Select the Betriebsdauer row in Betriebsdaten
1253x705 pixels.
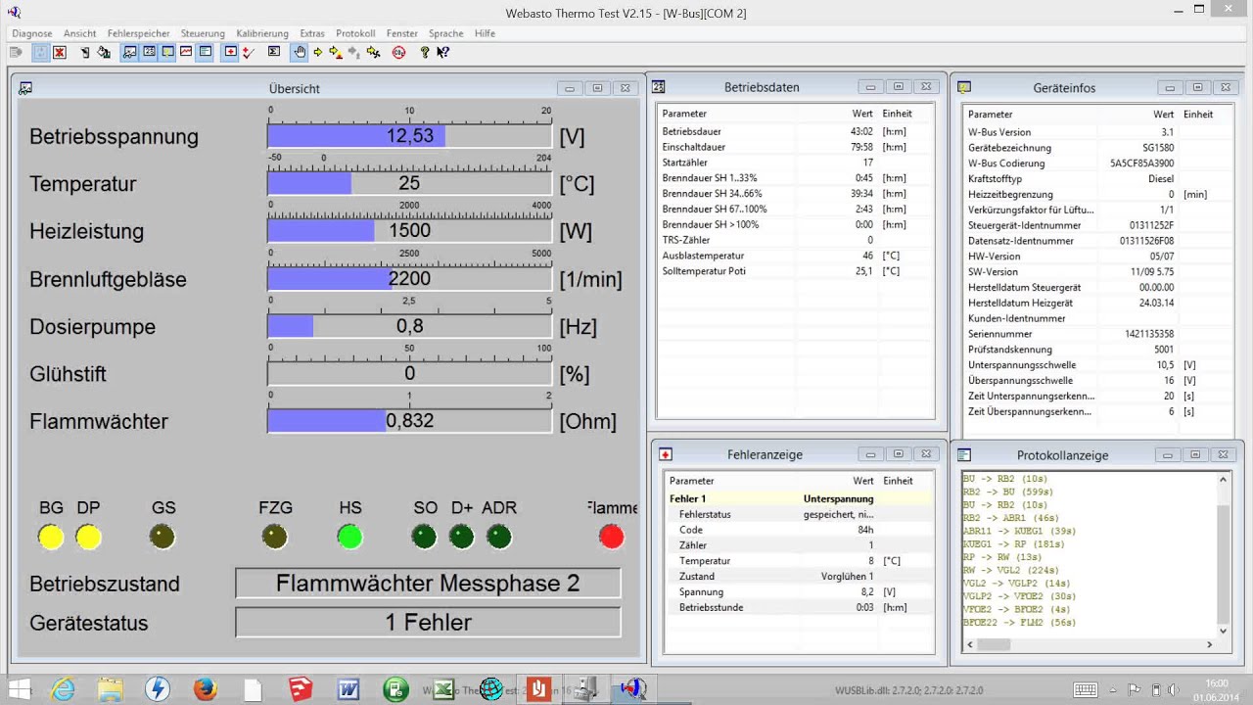[796, 131]
